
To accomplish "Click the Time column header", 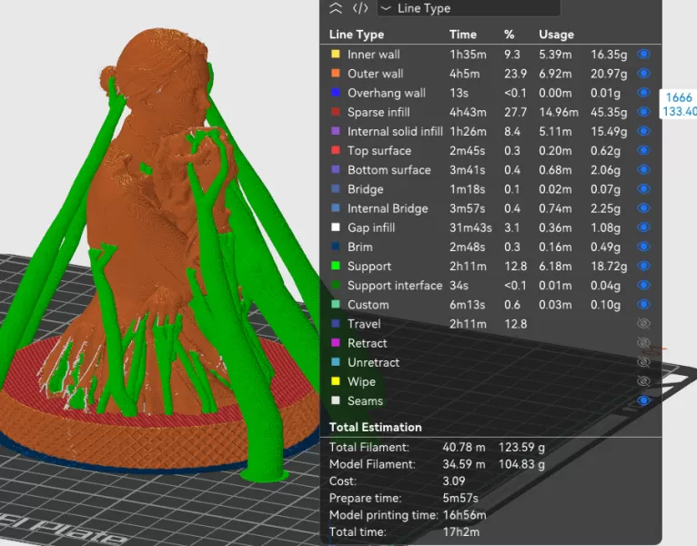I will (462, 35).
